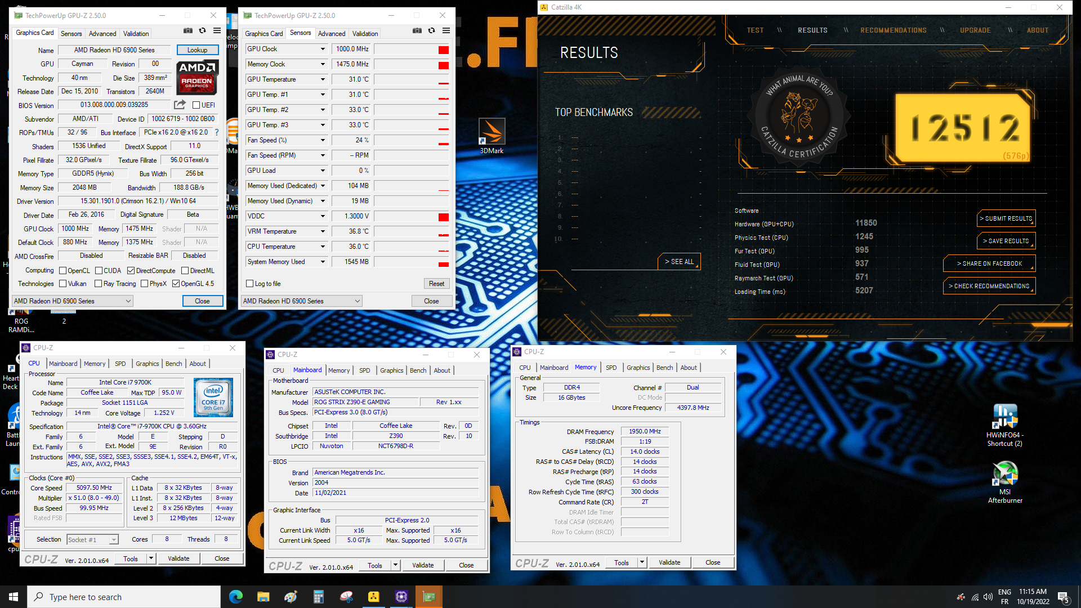1081x608 pixels.
Task: Click the GPU Clock red sensor graph
Action: point(412,50)
